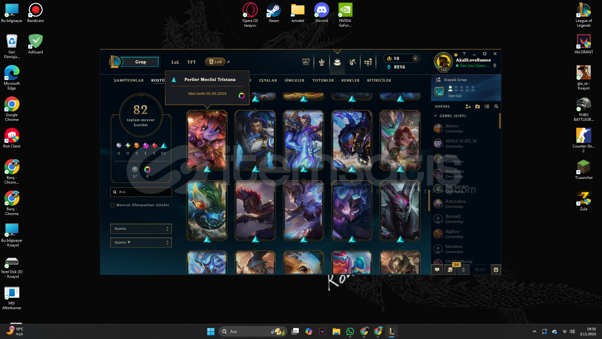Open the first Aşama dropdown
This screenshot has width=602, height=339.
pyautogui.click(x=141, y=229)
